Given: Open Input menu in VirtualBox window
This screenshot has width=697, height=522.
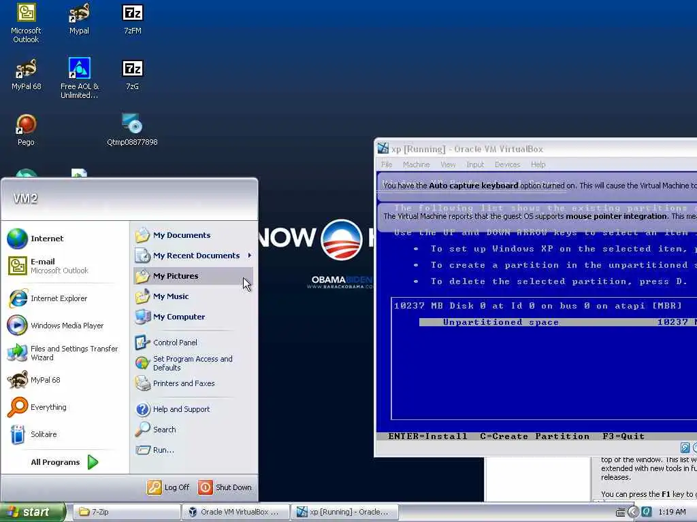Looking at the screenshot, I should [474, 164].
